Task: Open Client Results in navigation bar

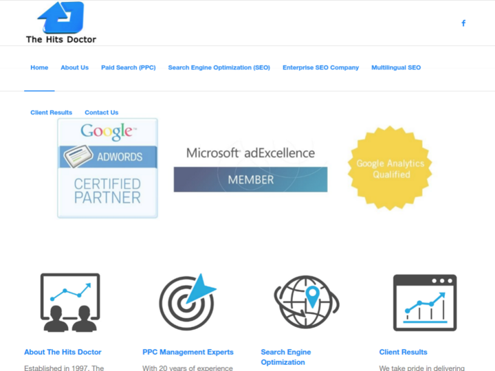Action: (x=51, y=113)
